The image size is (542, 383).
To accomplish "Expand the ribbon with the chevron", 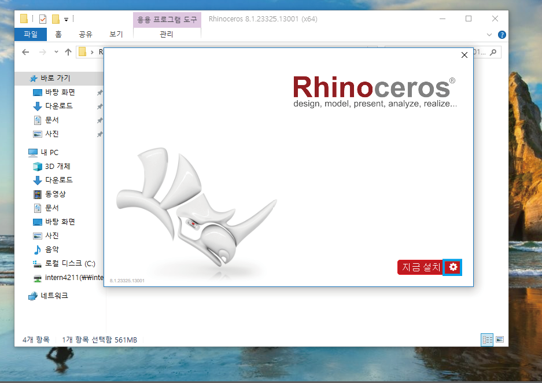I will click(489, 35).
